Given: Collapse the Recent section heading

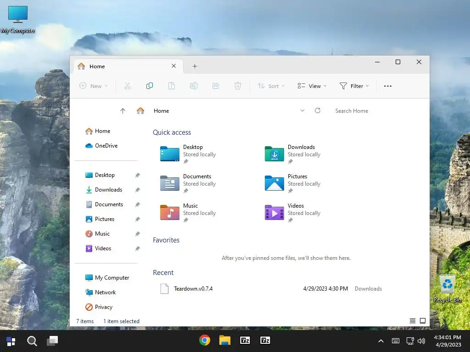Looking at the screenshot, I should pyautogui.click(x=163, y=273).
